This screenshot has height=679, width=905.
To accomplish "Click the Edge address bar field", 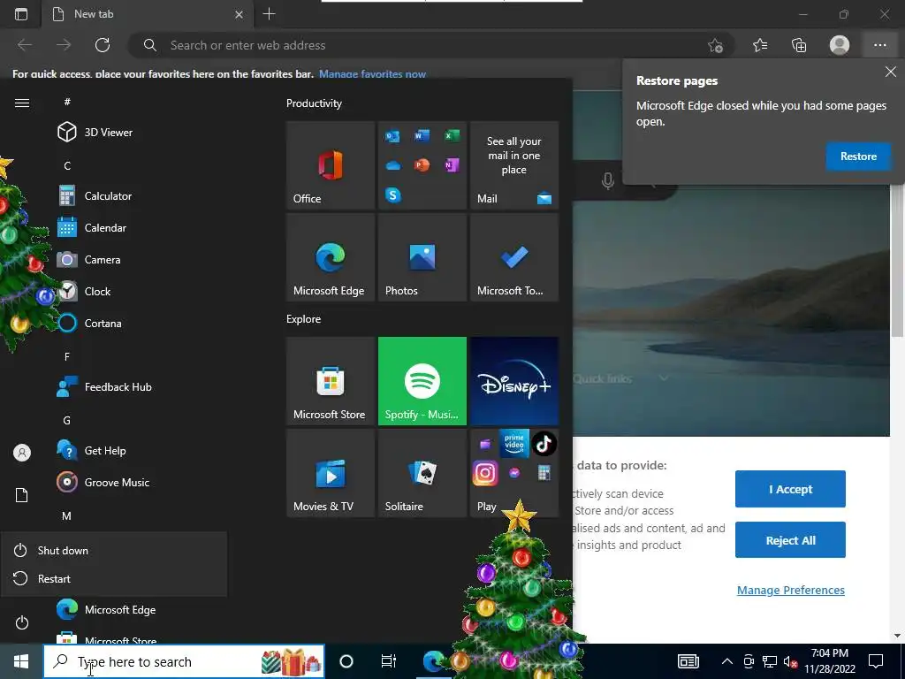I will tap(430, 45).
